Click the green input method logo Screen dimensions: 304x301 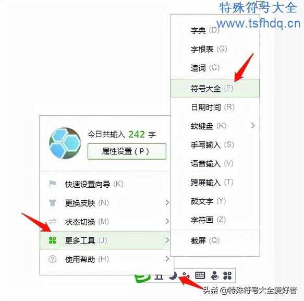point(143,279)
